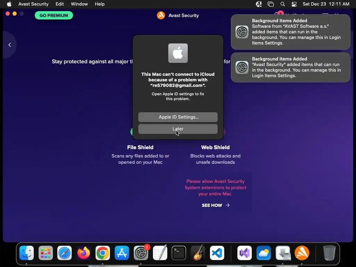This screenshot has height=267, width=356.
Task: Click "Please allow Avast Security System extensions" text
Action: click(215, 187)
